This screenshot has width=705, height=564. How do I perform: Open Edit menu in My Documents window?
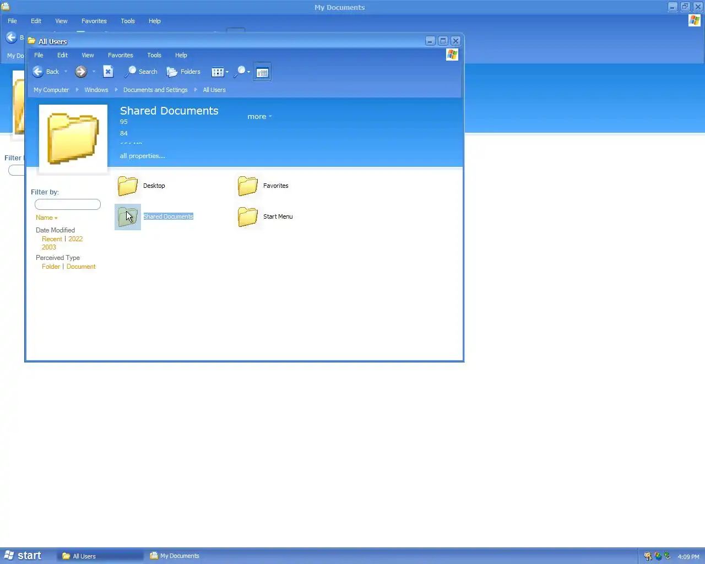36,21
